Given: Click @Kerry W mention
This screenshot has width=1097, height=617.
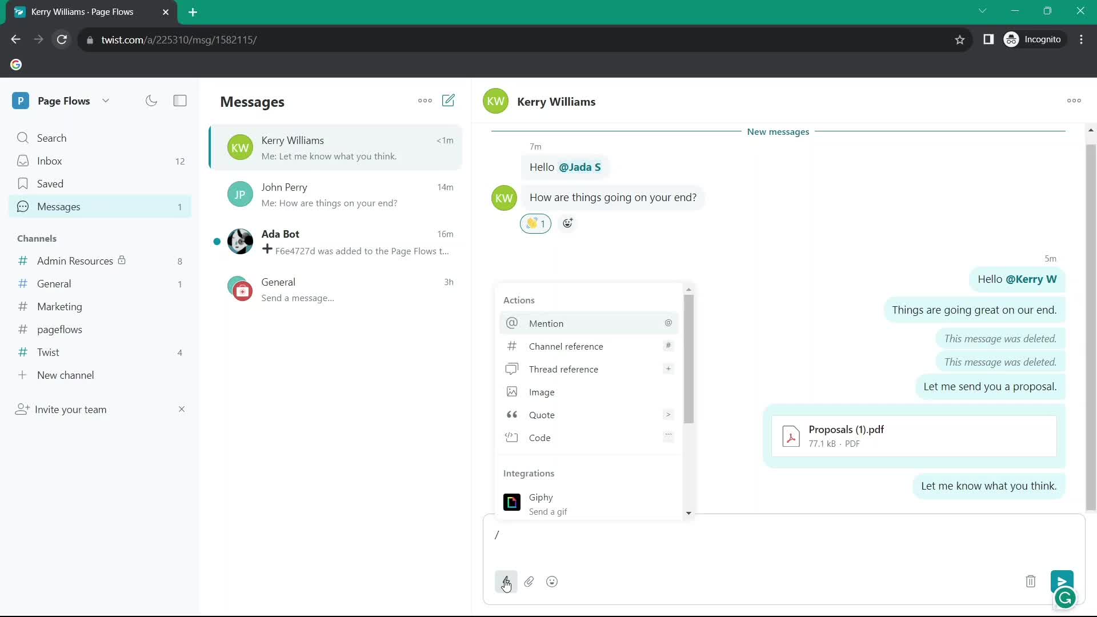Looking at the screenshot, I should (1031, 279).
